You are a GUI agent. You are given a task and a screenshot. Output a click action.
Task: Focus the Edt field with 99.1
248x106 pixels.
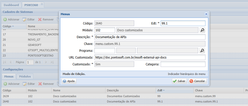tap(183, 23)
